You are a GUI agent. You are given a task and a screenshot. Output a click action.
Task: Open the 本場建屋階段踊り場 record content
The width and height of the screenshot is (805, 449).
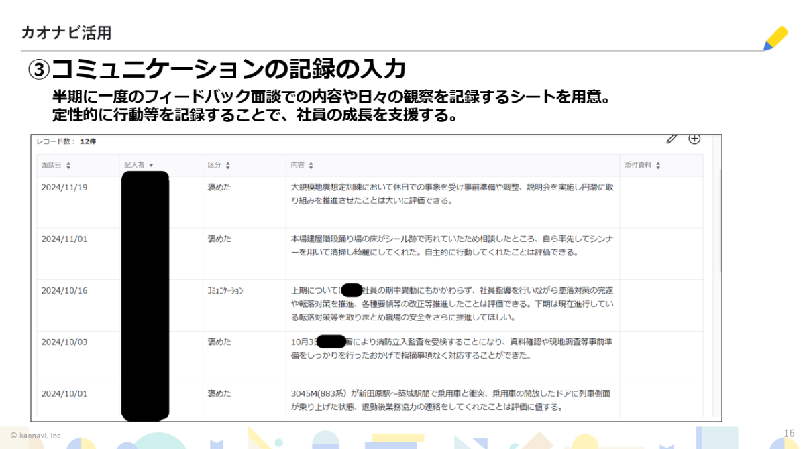451,245
